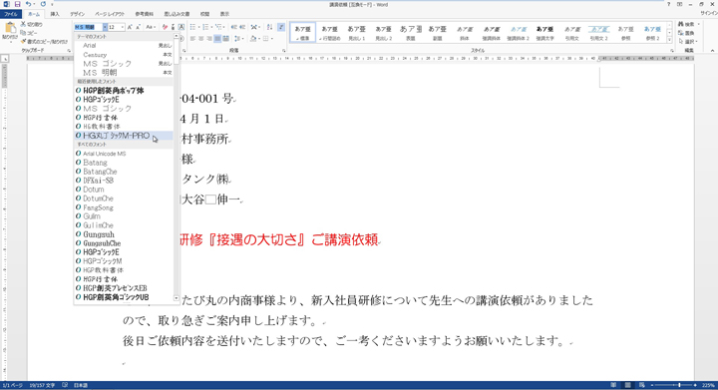This screenshot has width=718, height=390.
Task: Choose HG丸ゴシックM-PRO font from list
Action: [124, 136]
